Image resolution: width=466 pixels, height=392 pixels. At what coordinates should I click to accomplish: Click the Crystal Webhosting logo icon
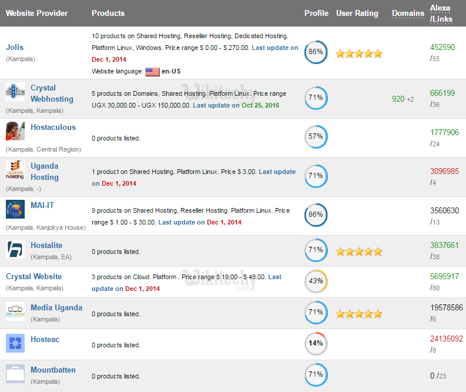point(15,92)
